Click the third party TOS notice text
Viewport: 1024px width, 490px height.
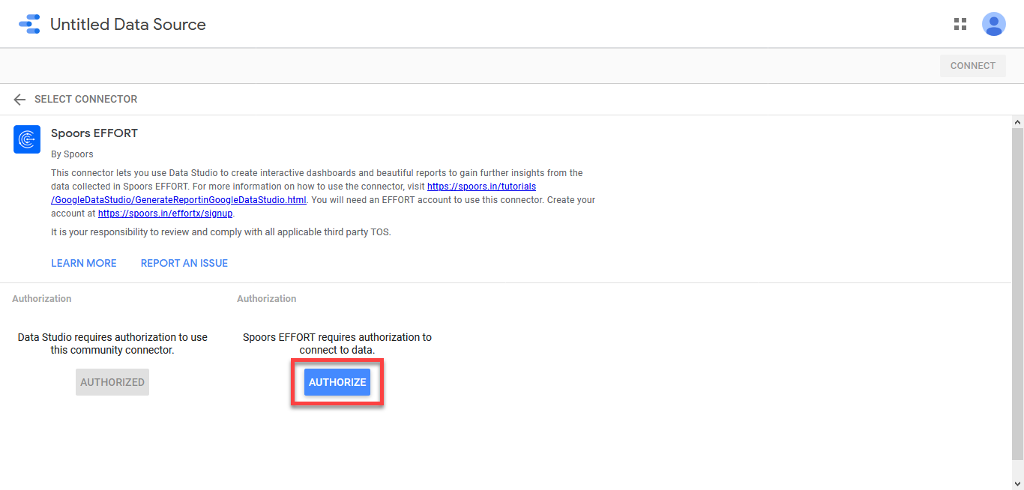point(220,232)
